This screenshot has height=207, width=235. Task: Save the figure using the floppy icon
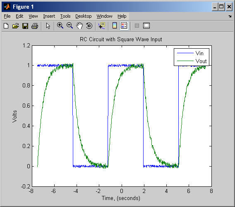[25, 26]
